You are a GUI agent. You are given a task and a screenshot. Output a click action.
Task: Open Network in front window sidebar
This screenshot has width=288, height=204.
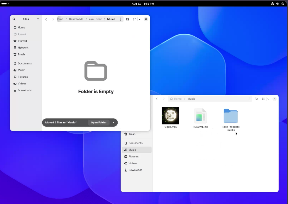[x=26, y=47]
